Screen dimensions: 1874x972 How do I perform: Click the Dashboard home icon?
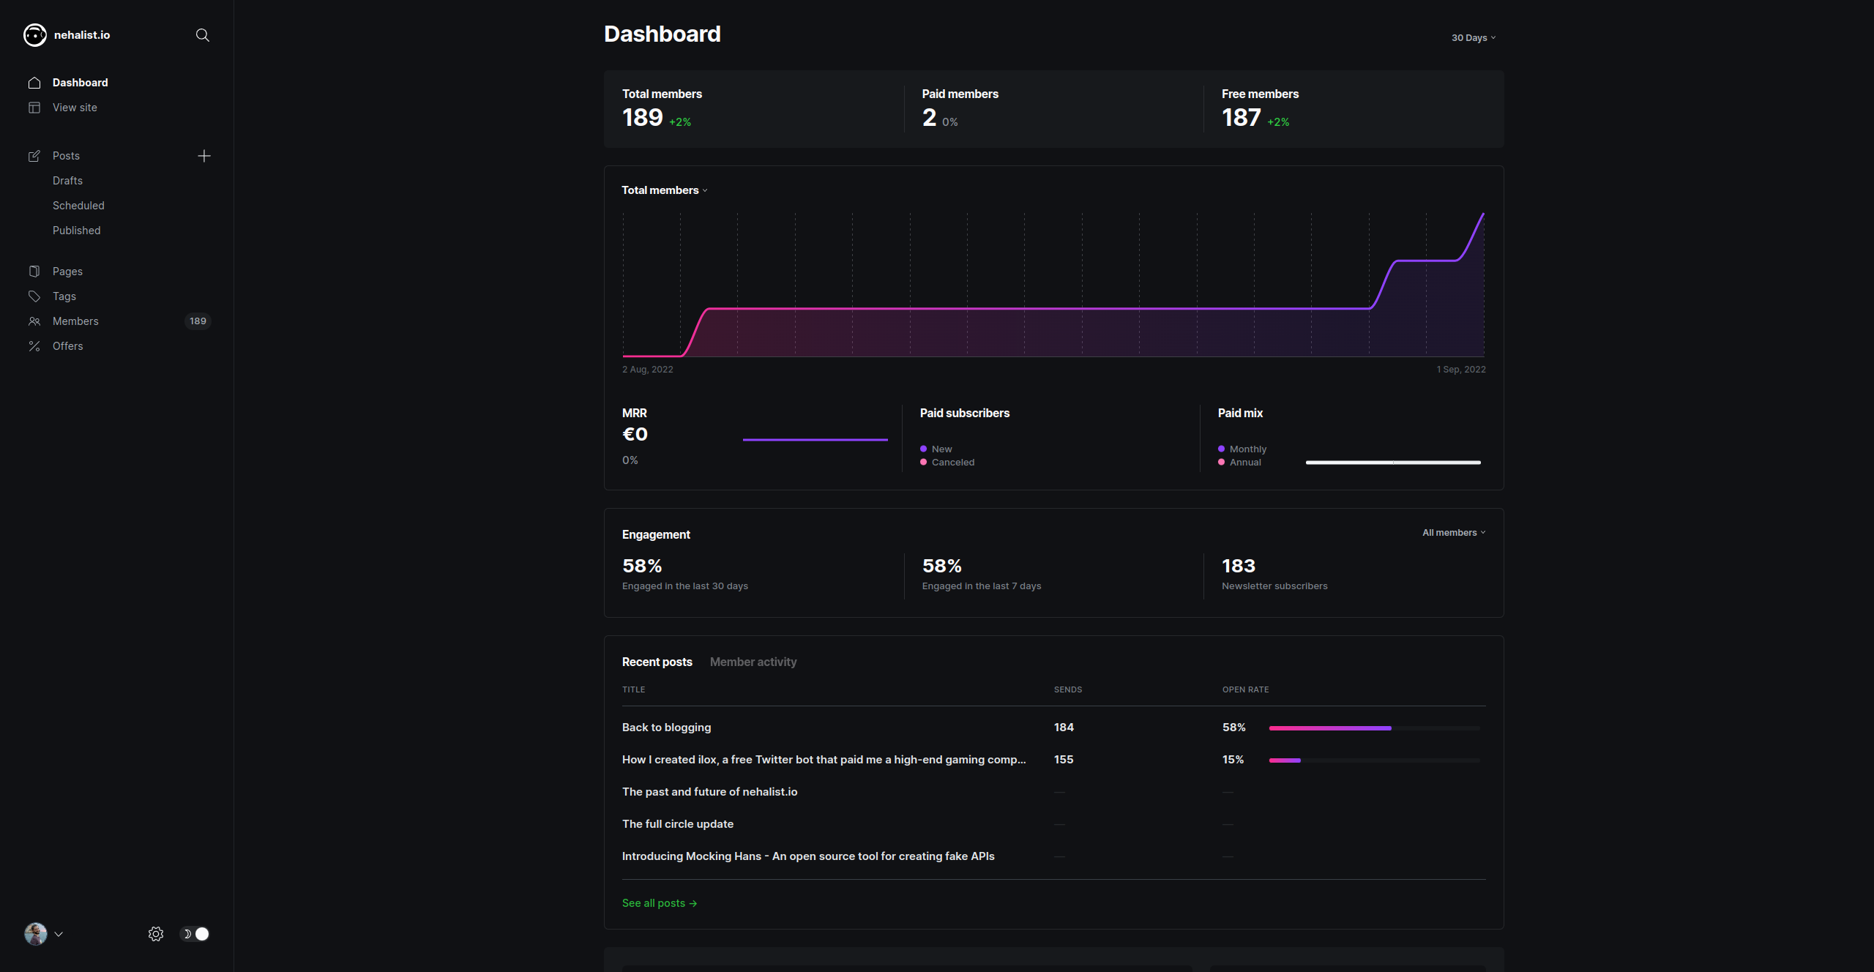(34, 83)
